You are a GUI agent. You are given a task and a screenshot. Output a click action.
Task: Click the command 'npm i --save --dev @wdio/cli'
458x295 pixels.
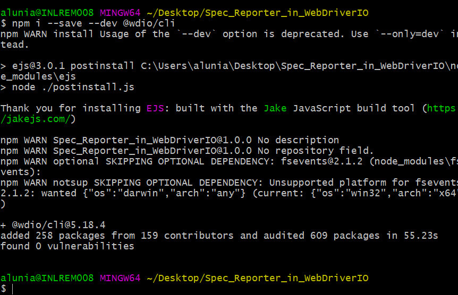[x=94, y=23]
